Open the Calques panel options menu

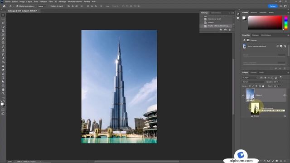click(288, 72)
